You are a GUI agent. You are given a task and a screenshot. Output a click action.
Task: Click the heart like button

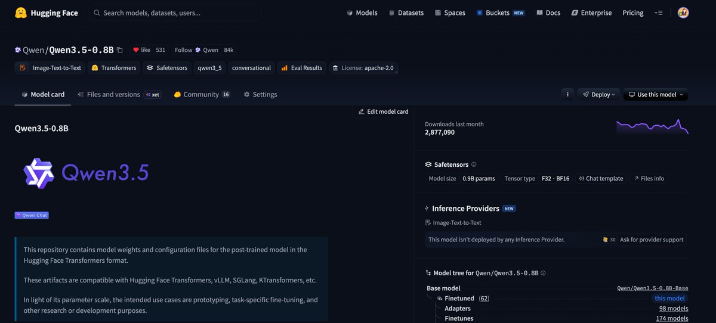pos(142,50)
